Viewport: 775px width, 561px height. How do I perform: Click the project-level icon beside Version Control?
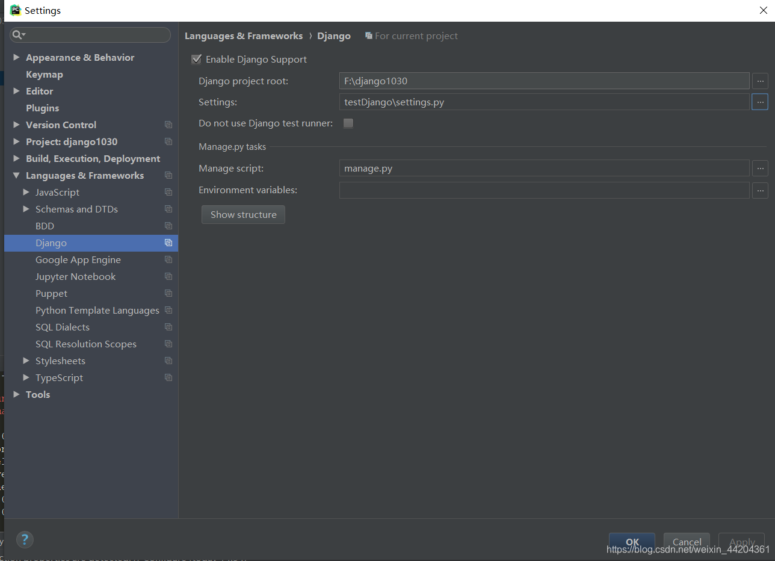[x=168, y=125]
